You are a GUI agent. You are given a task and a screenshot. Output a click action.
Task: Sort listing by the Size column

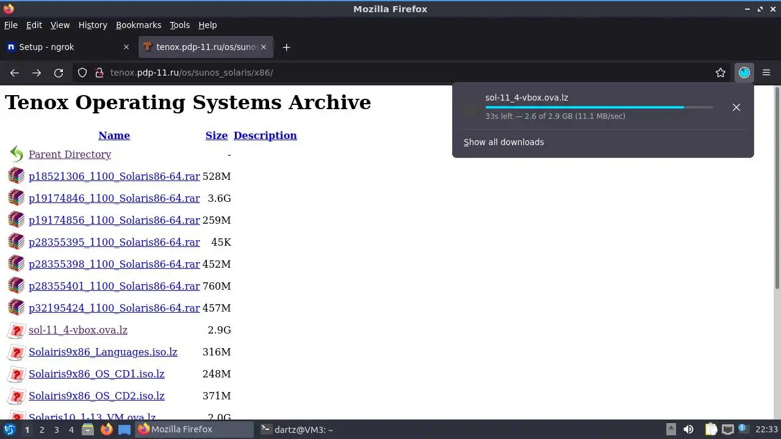217,135
